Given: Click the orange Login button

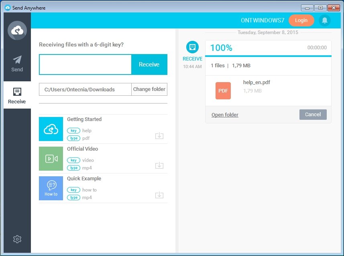Looking at the screenshot, I should 301,20.
